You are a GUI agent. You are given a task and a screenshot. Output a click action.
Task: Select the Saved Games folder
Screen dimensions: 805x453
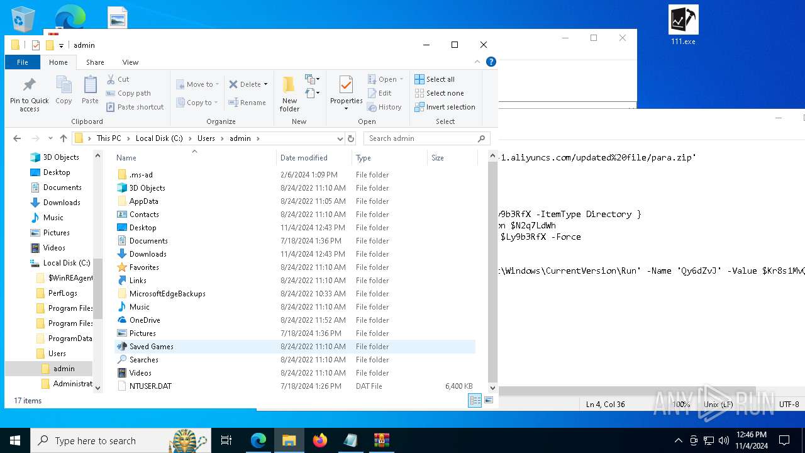(x=294, y=347)
